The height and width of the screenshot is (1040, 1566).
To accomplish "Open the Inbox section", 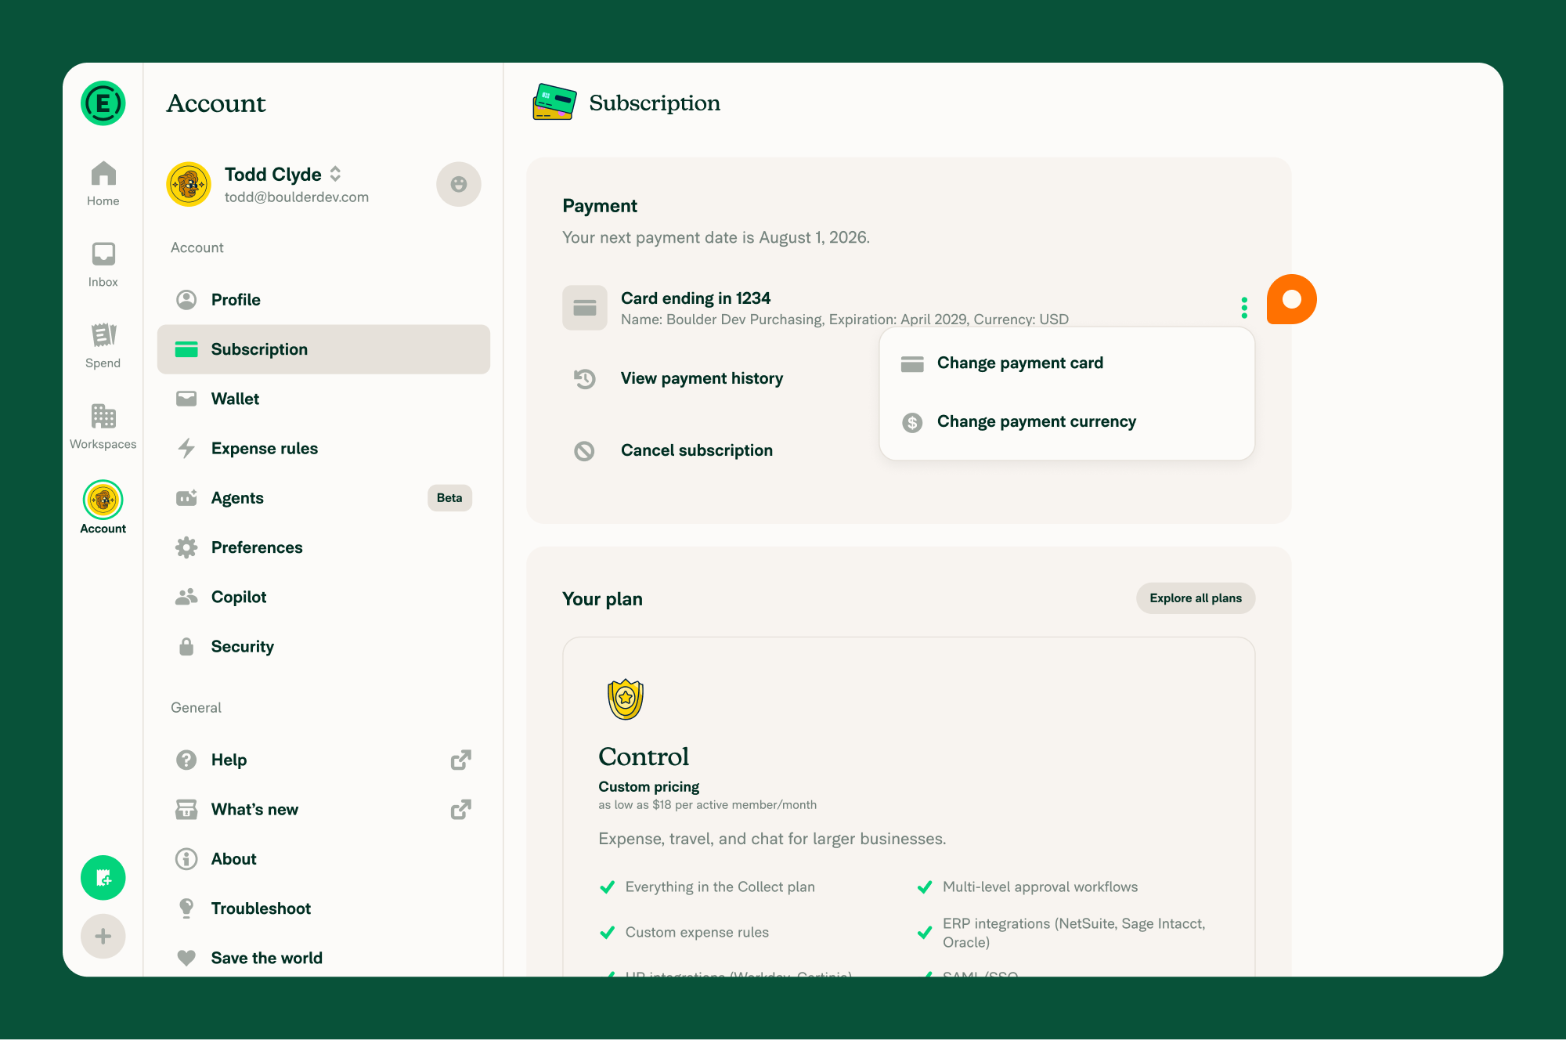I will [x=103, y=265].
